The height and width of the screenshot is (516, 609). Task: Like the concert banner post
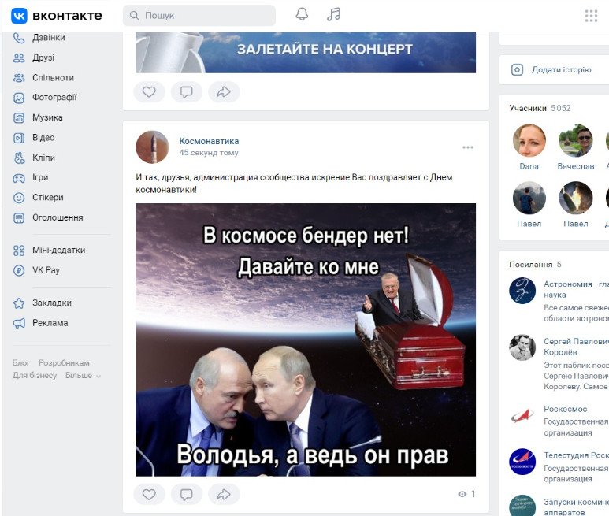(149, 92)
